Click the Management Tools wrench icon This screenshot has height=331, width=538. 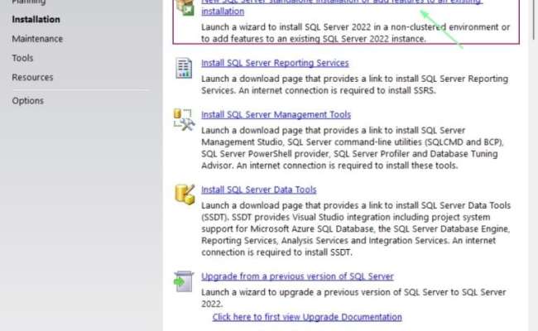point(184,120)
